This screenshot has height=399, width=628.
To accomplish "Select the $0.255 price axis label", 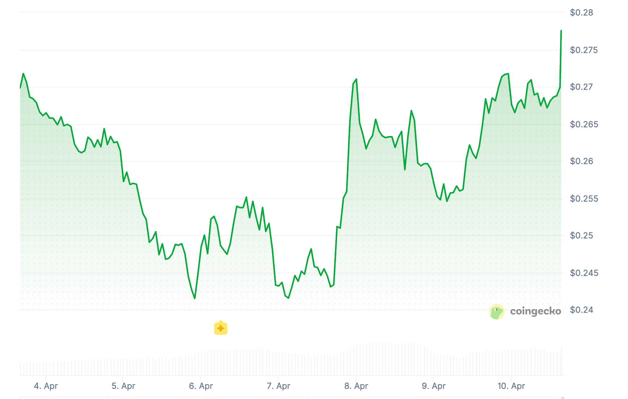I will pos(584,199).
